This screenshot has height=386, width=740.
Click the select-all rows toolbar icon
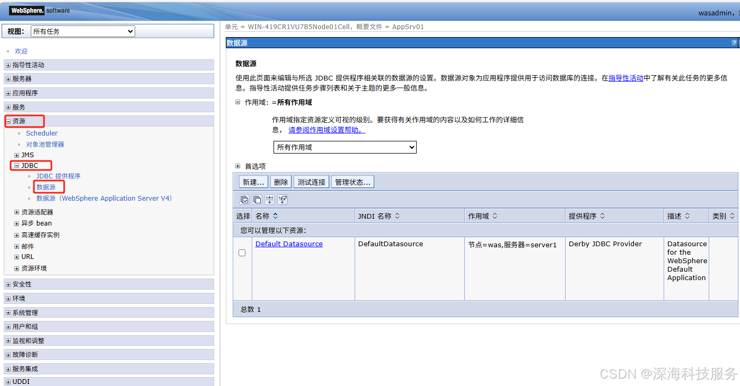[x=244, y=200]
